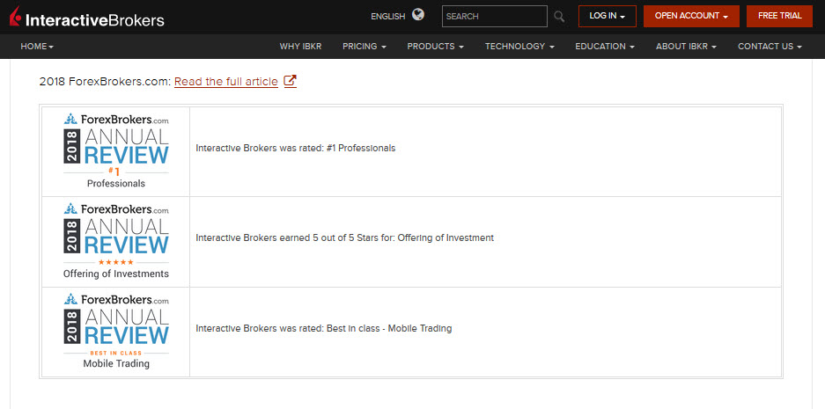
Task: Click the external link icon beside article link
Action: (290, 82)
